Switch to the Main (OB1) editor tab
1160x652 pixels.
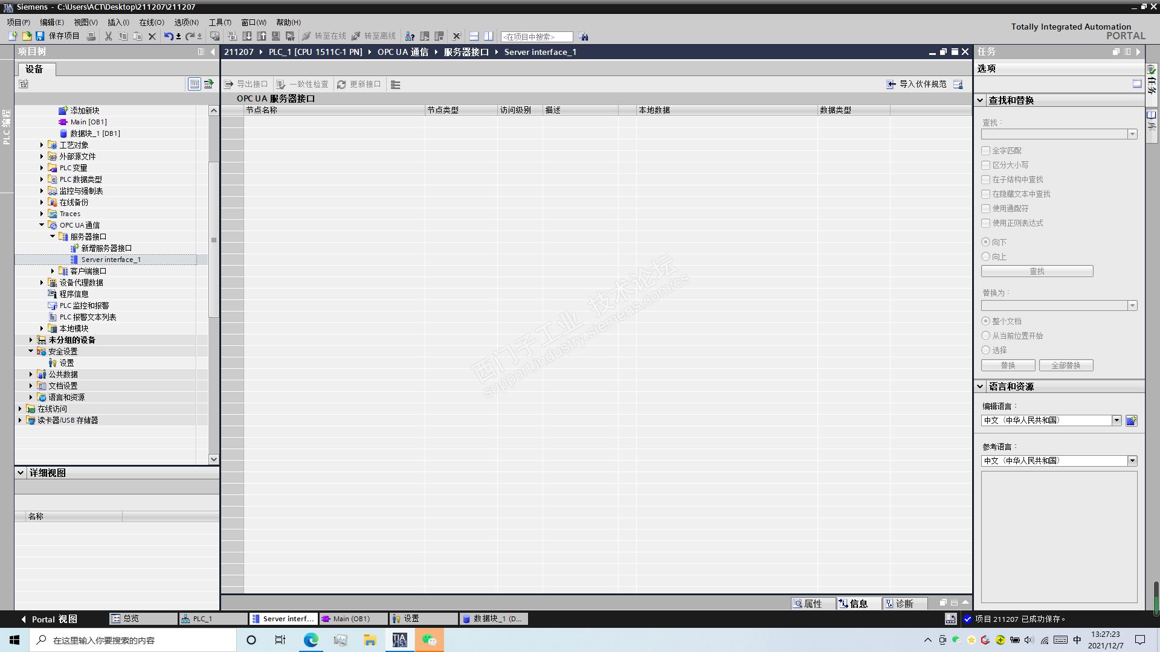352,619
